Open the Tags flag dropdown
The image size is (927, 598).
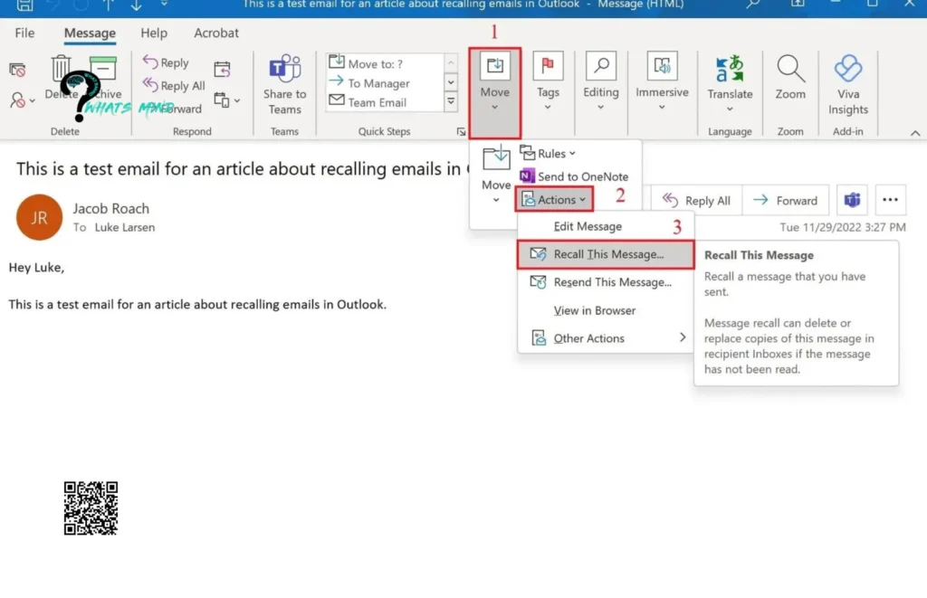pyautogui.click(x=548, y=82)
